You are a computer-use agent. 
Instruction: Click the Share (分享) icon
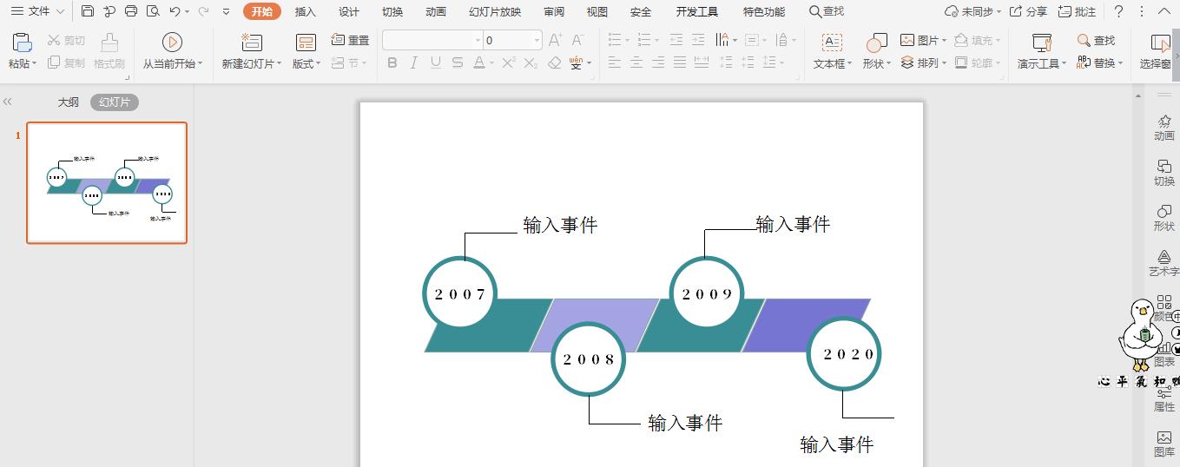(x=1016, y=11)
